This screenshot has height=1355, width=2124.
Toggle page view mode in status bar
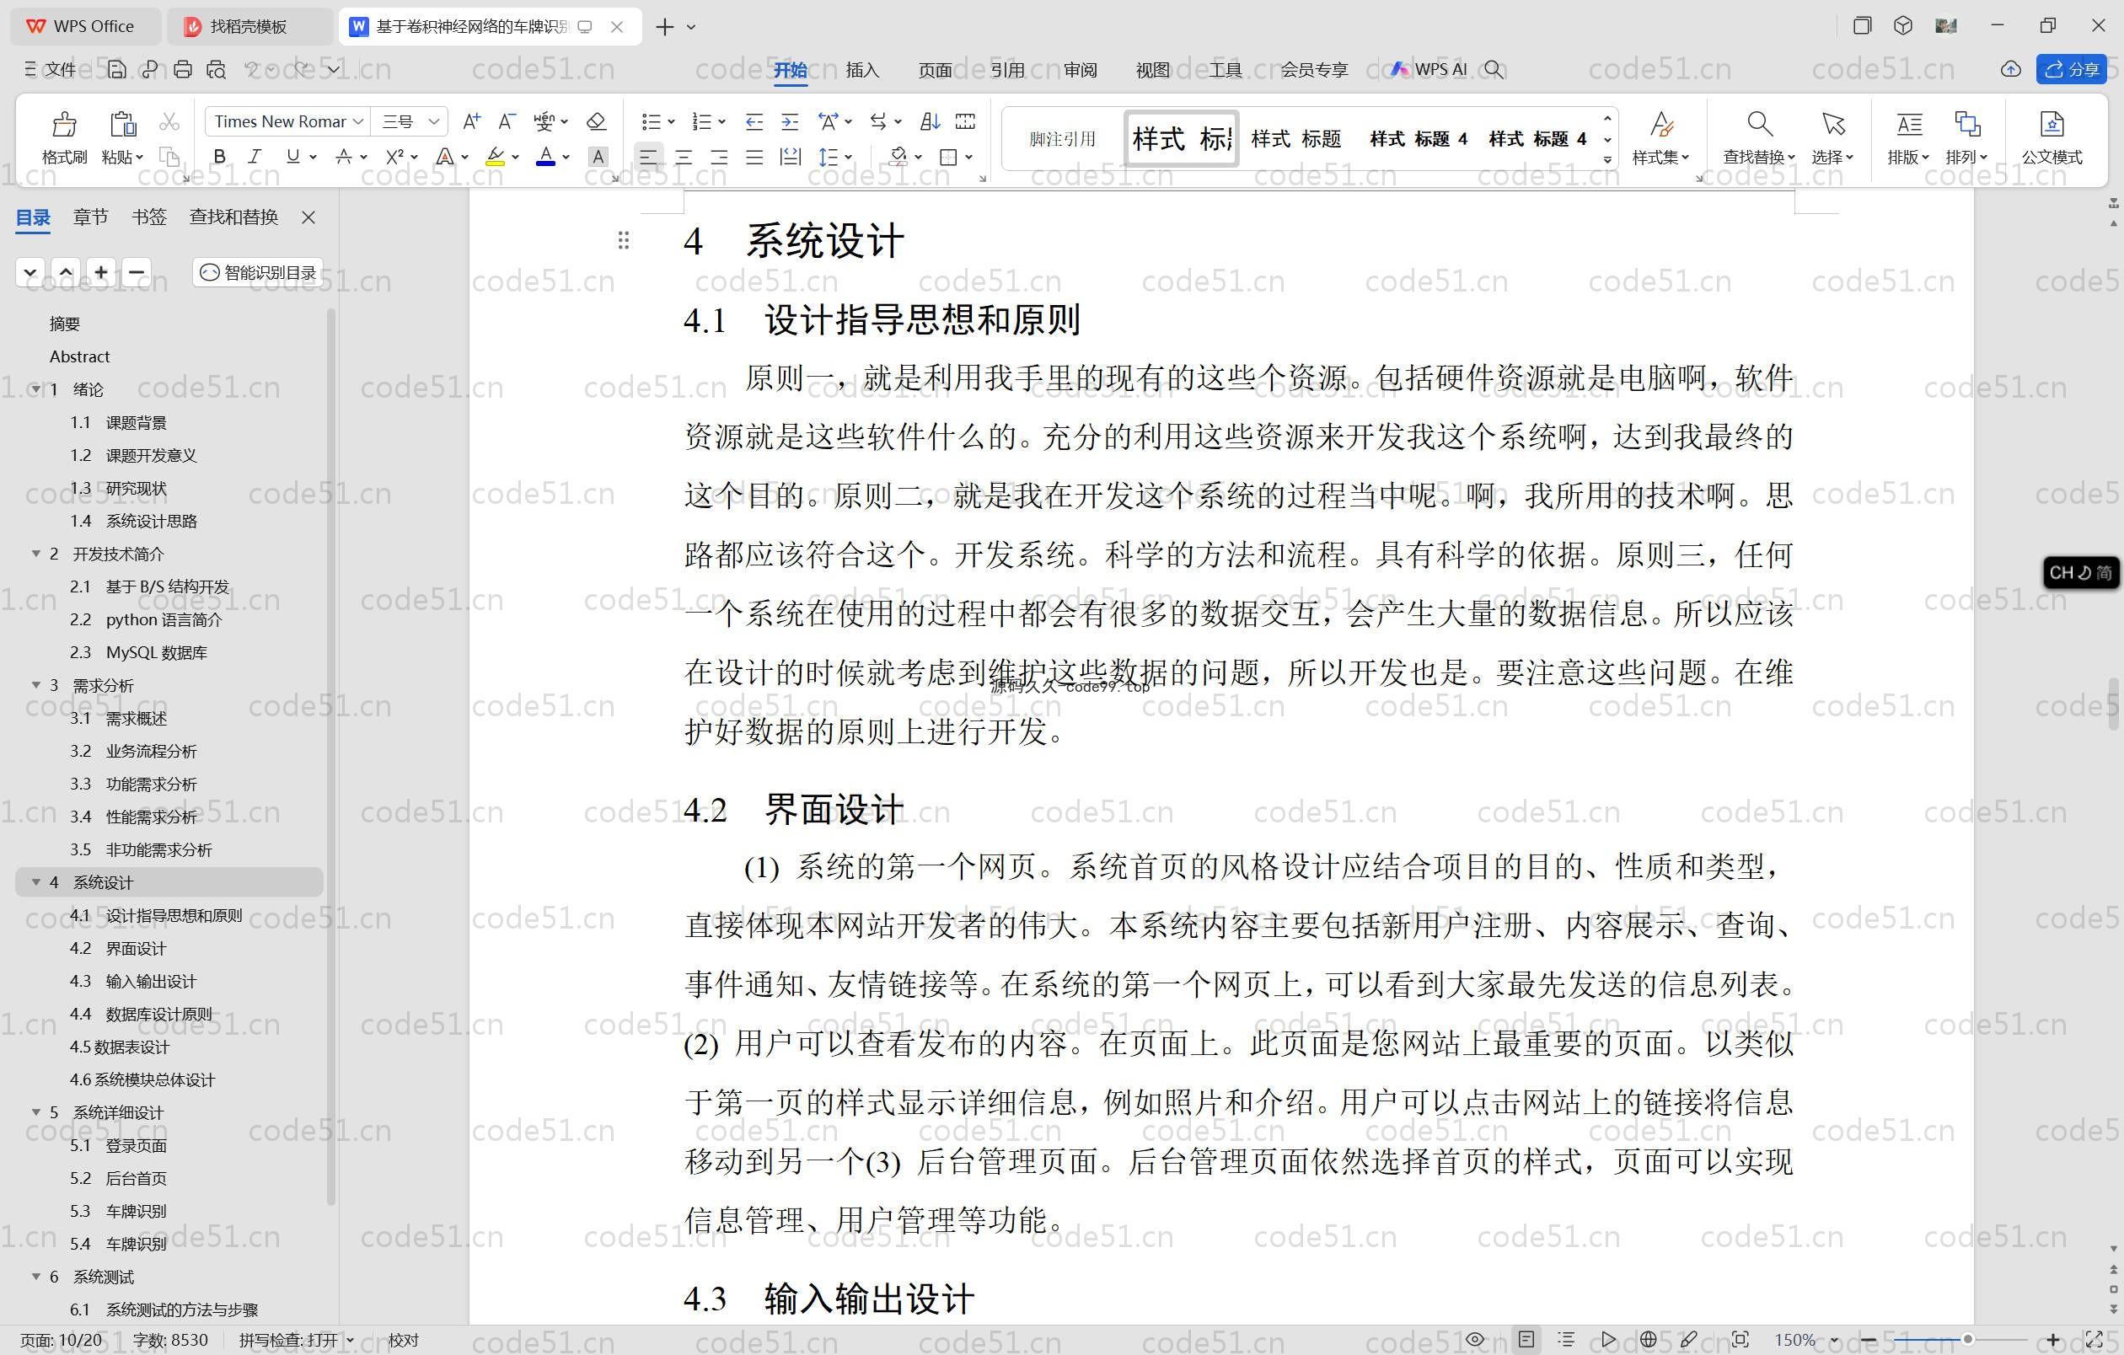1526,1339
